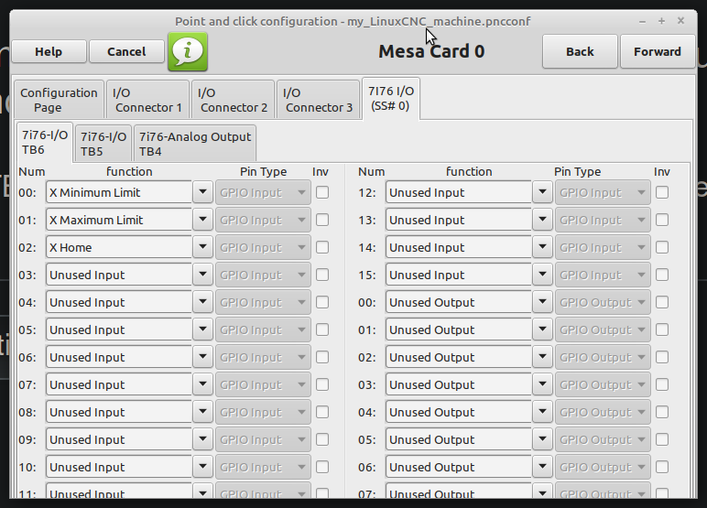Open function dropdown for input 06
The width and height of the screenshot is (707, 508).
point(203,358)
